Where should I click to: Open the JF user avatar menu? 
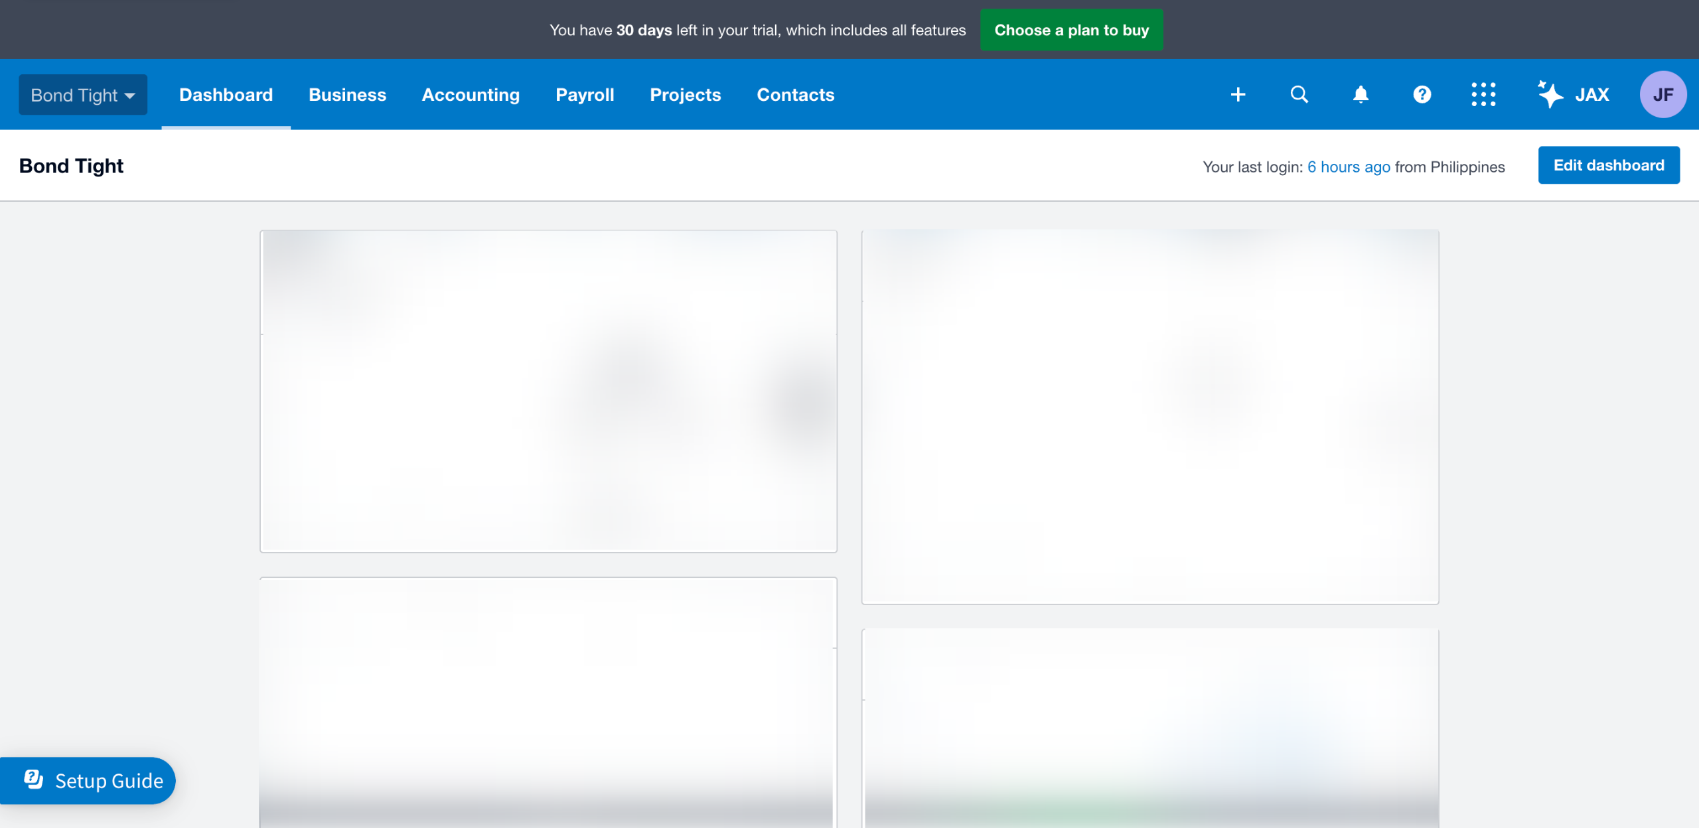point(1662,95)
